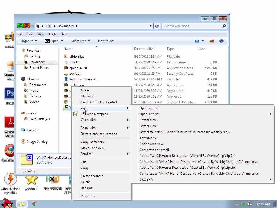
Task: Click the RepubliaTimes.swf file icon
Action: click(x=66, y=79)
